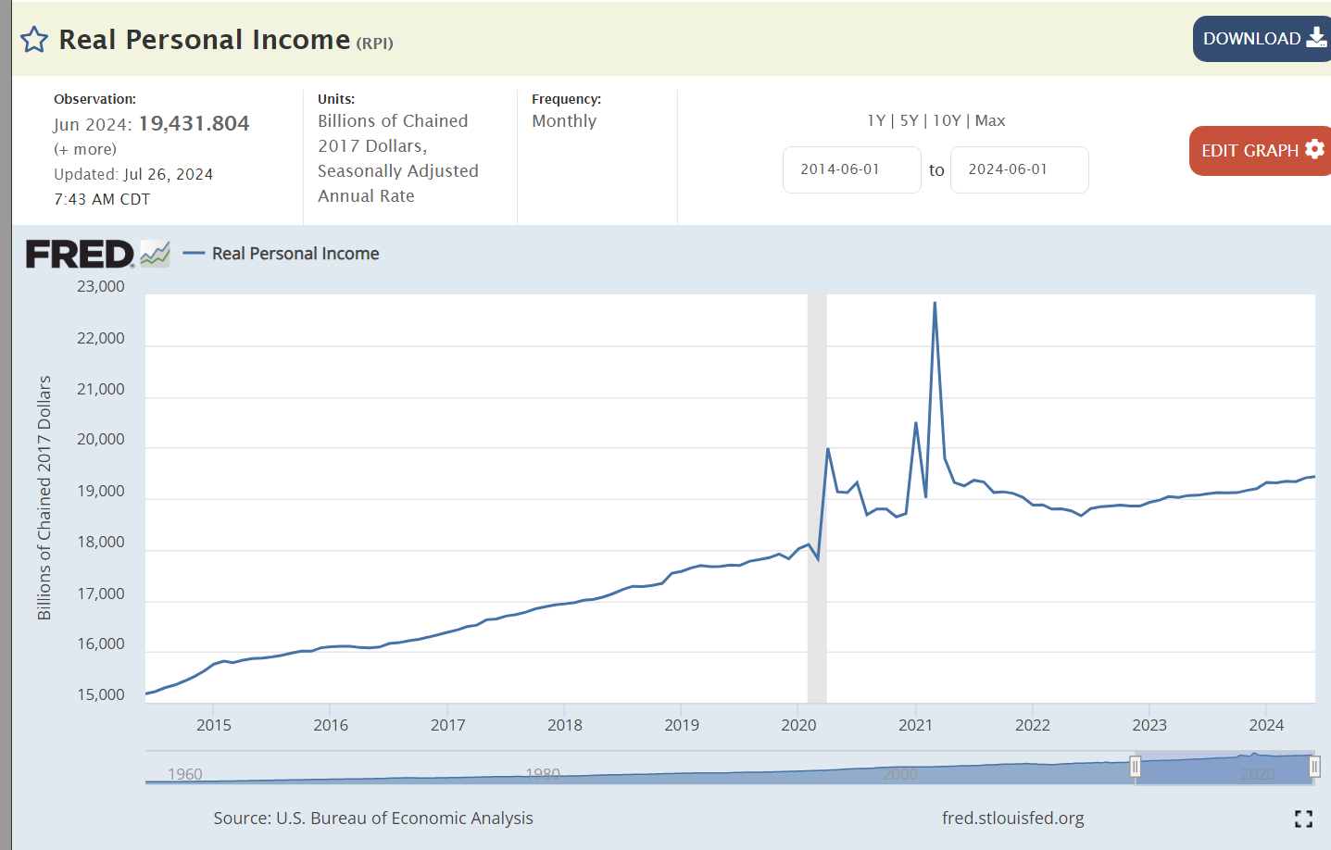1331x850 pixels.
Task: Select the Max time range
Action: (990, 120)
